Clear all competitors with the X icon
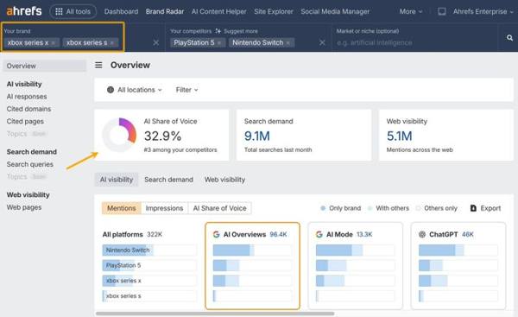 [x=322, y=42]
